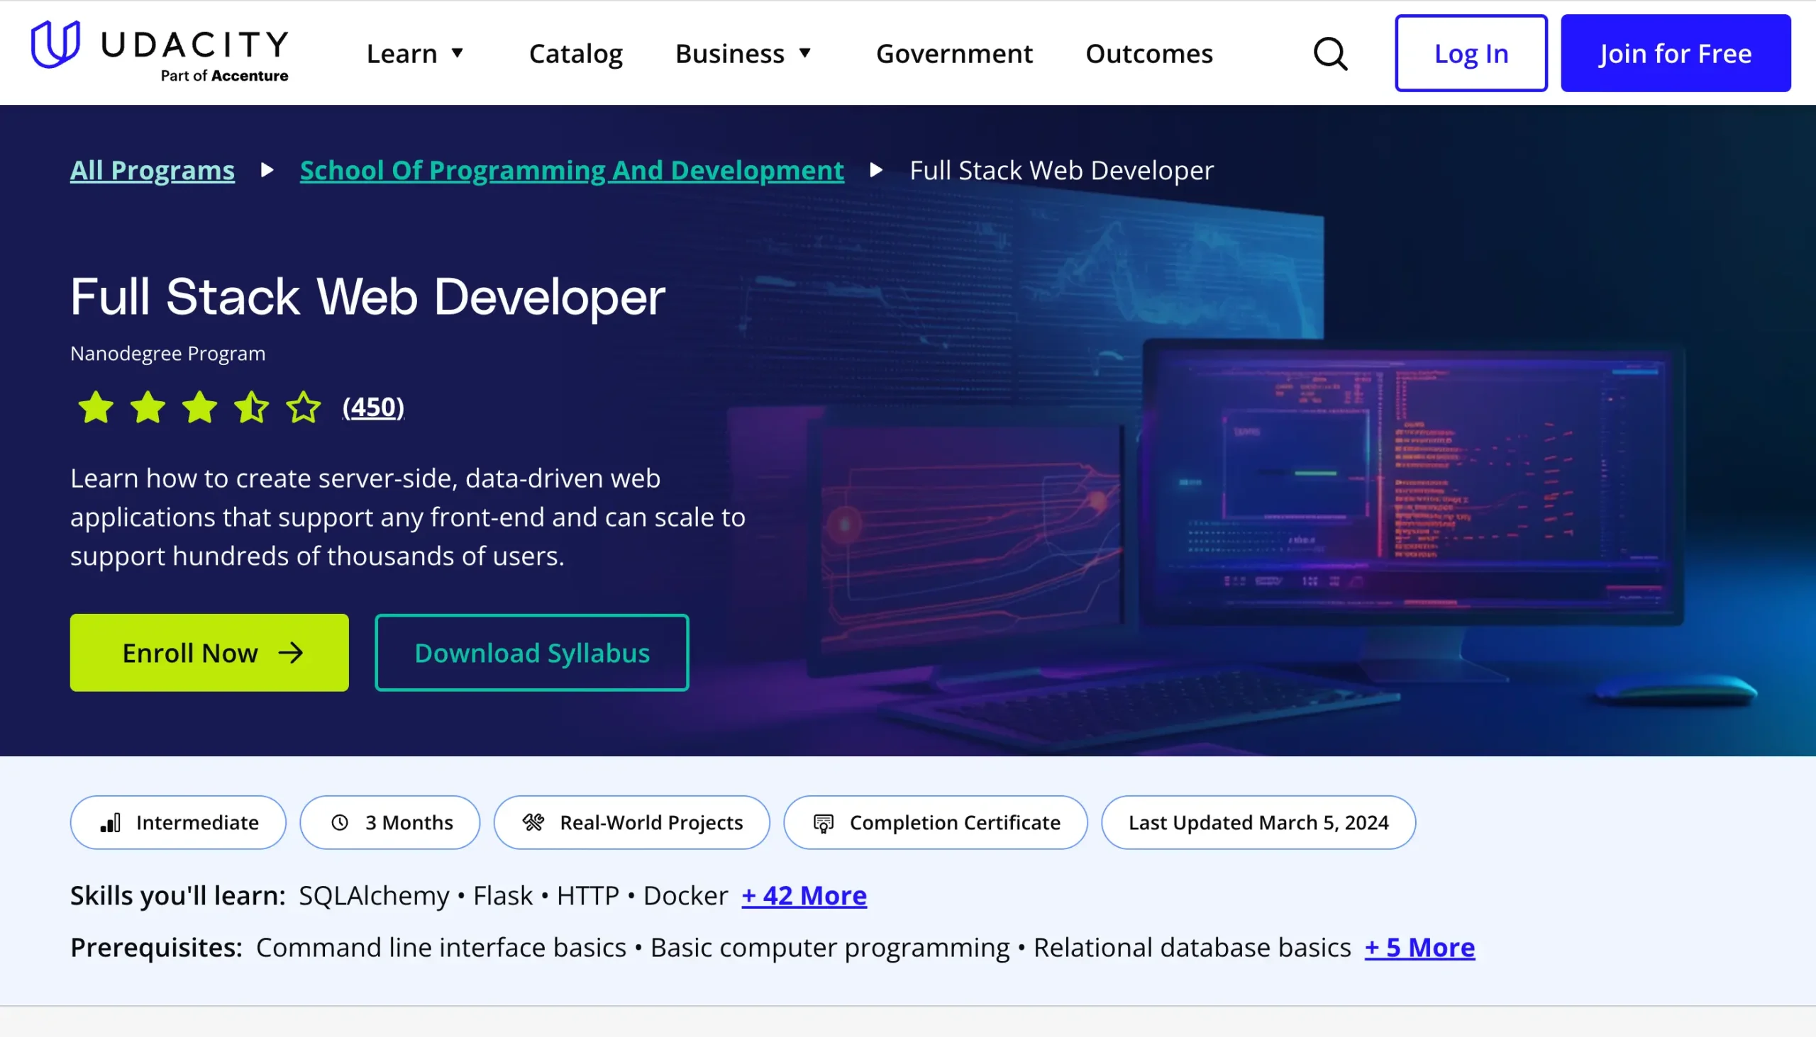Click the Udacity logo icon
The image size is (1816, 1037).
pos(55,44)
